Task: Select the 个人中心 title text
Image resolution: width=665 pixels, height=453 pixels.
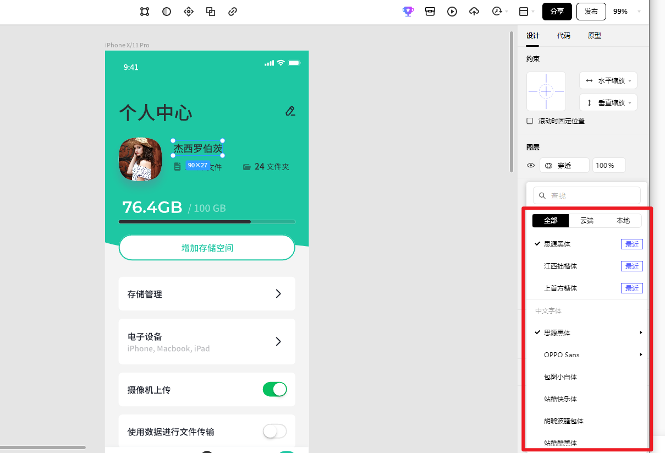Action: coord(156,113)
